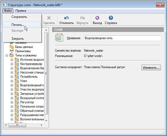This screenshot has height=136, width=167.
Task: Expand the Контррезервуар node
Action: click(x=12, y=64)
